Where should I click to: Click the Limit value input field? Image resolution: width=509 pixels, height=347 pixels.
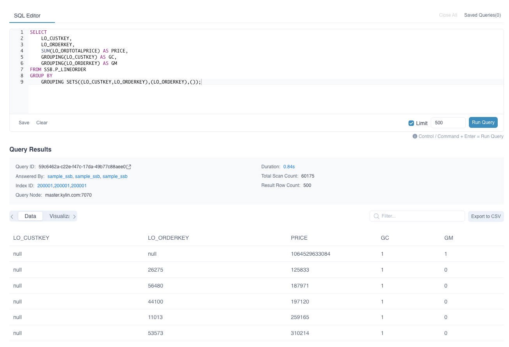point(448,123)
